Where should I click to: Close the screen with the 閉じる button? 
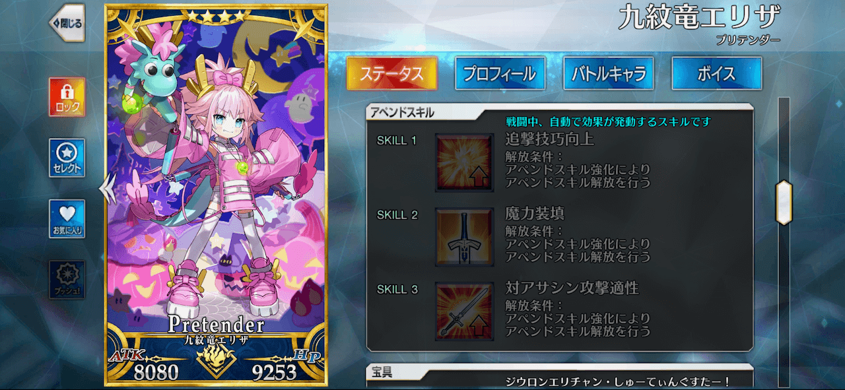coord(67,23)
